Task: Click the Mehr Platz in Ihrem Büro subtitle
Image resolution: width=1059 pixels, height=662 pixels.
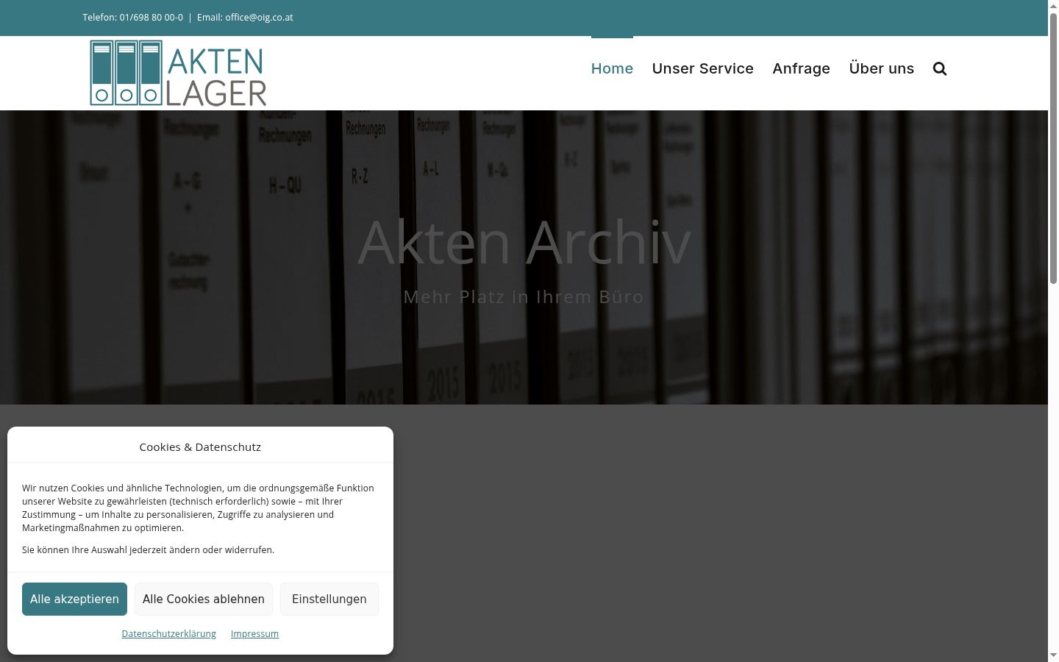Action: (524, 296)
